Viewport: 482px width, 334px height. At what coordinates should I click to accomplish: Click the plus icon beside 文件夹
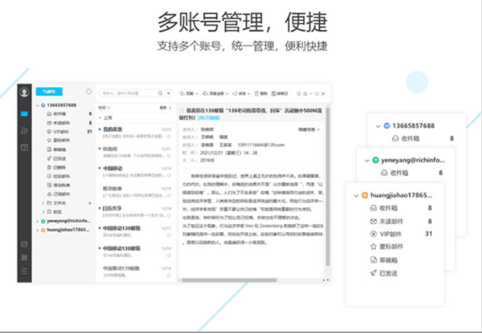(90, 203)
